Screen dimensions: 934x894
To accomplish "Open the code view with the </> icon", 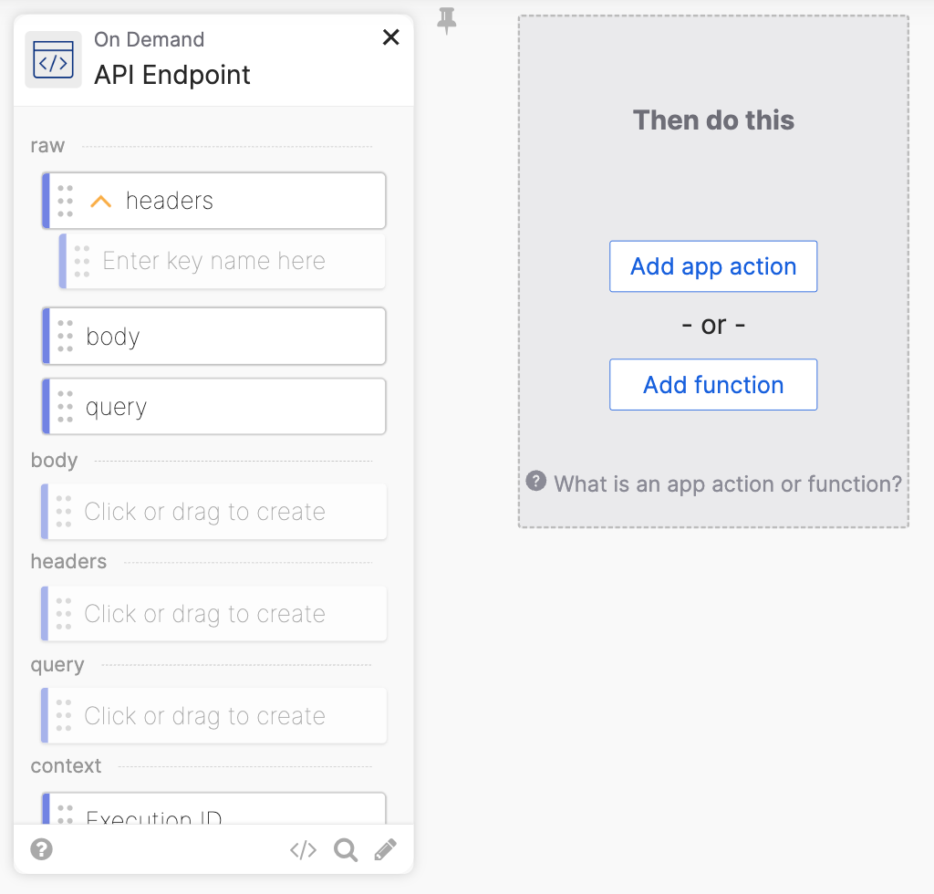I will pos(302,849).
